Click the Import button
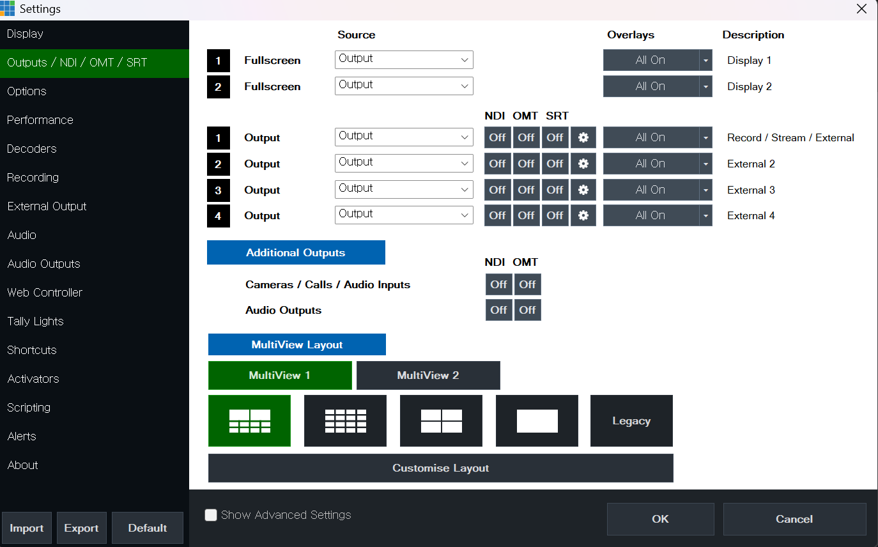The width and height of the screenshot is (878, 547). point(27,528)
